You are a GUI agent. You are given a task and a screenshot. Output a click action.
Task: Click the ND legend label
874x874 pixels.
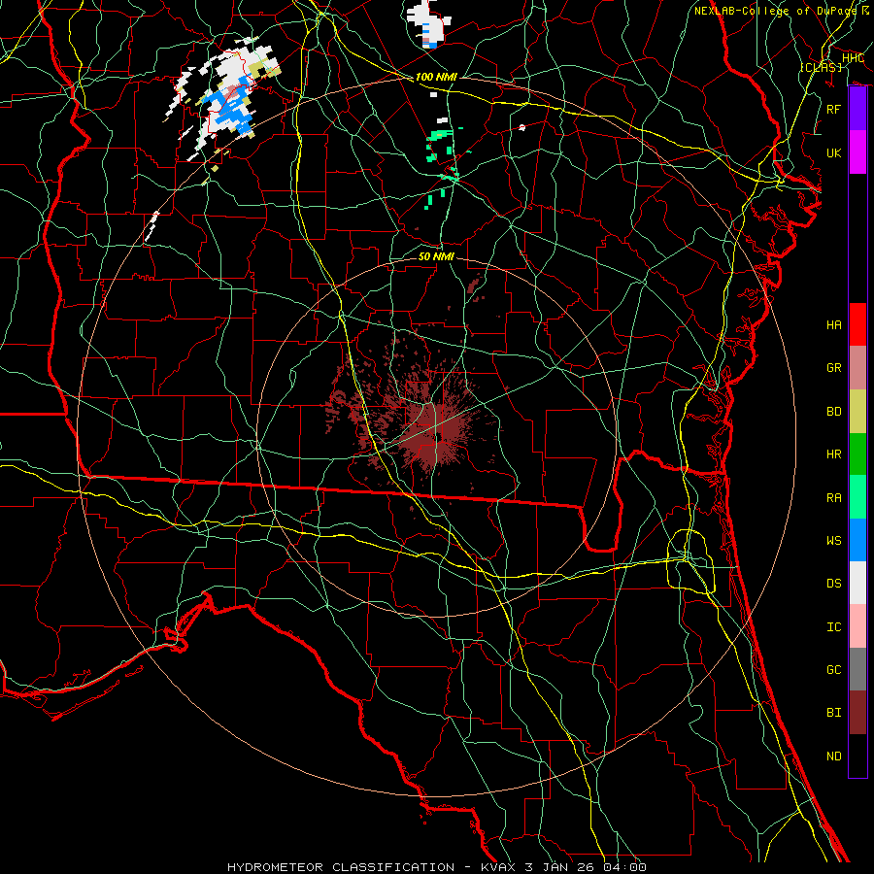[x=834, y=756]
